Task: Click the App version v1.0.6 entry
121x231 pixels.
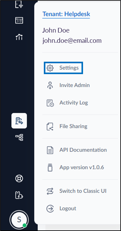Action: click(82, 167)
